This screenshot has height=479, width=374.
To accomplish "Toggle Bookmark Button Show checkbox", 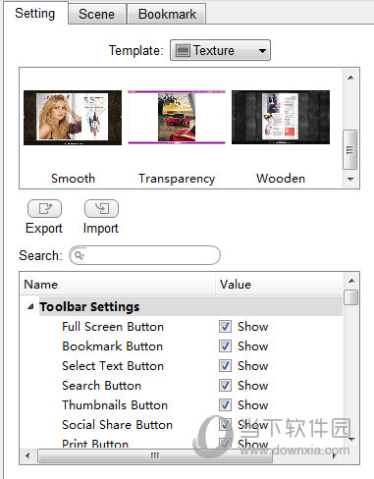I will 225,346.
